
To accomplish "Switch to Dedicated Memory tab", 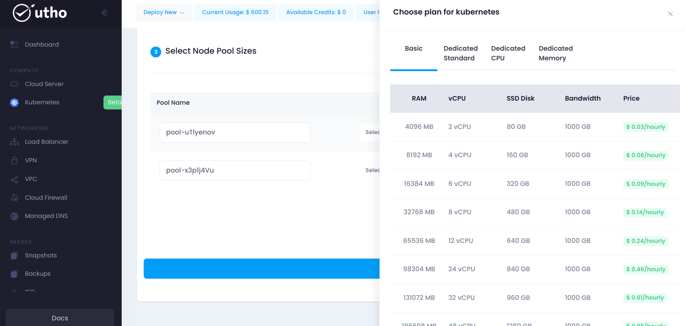I will coord(555,53).
